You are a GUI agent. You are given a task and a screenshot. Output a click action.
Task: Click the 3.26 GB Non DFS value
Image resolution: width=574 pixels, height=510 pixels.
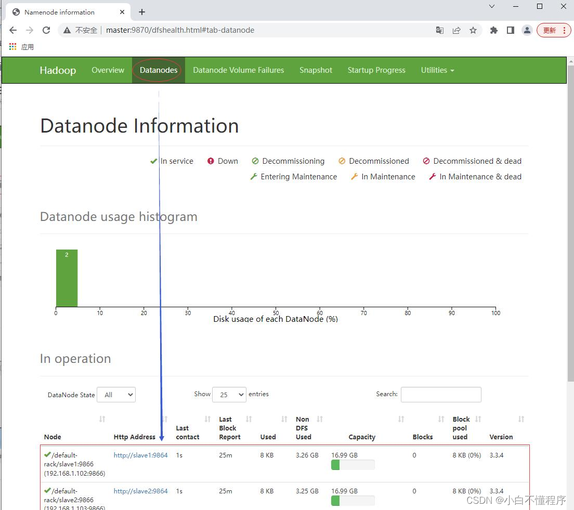pyautogui.click(x=307, y=455)
